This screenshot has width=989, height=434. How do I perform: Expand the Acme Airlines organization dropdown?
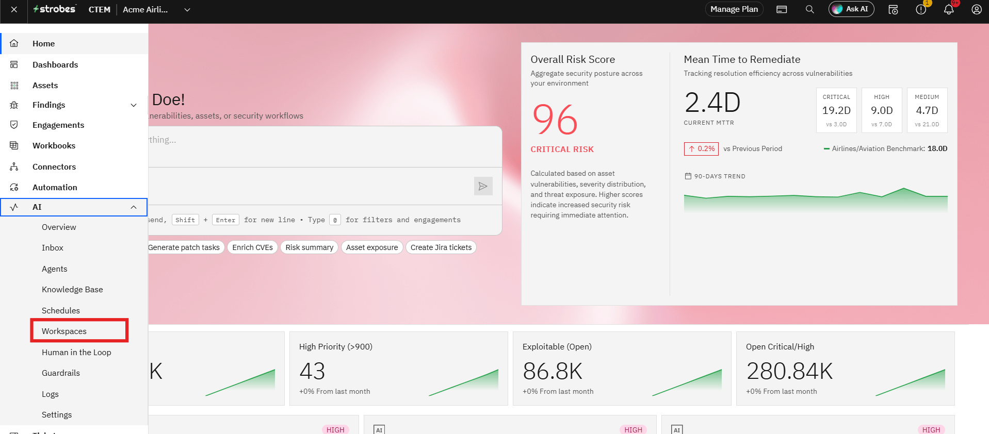tap(187, 9)
